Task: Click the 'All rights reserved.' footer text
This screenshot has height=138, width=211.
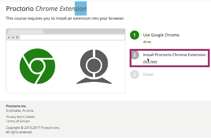Action: (19, 132)
